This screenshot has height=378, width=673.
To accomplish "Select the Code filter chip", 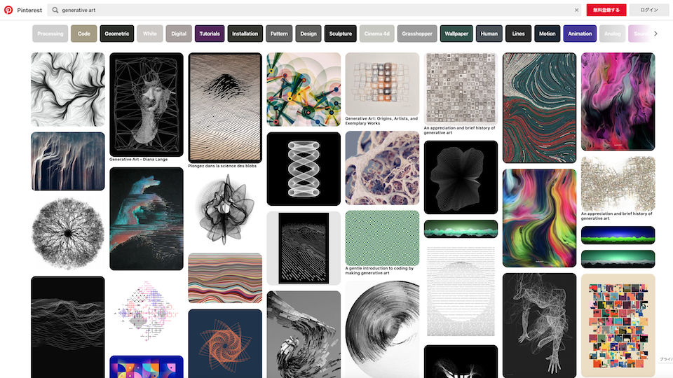I will 84,34.
